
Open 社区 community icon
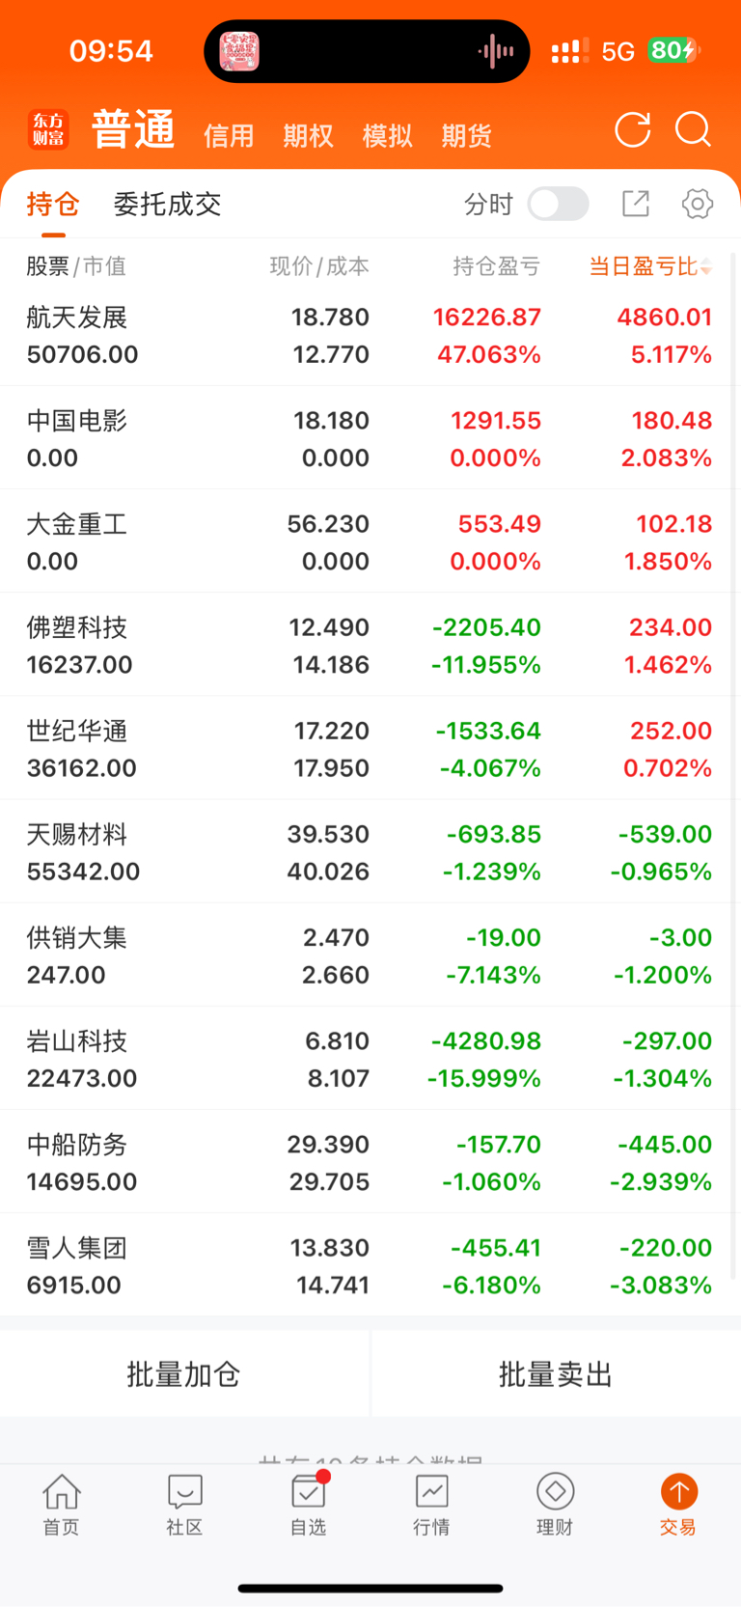pyautogui.click(x=184, y=1504)
